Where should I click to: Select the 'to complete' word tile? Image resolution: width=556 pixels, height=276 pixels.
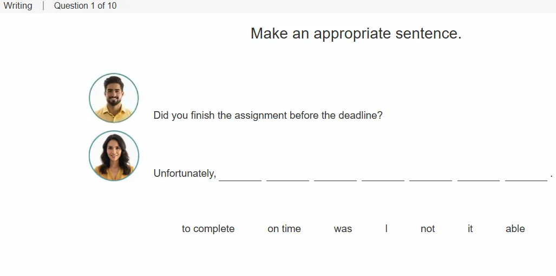208,229
